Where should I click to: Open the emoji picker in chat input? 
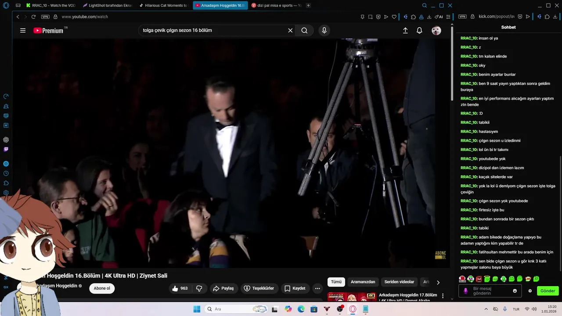[515, 291]
